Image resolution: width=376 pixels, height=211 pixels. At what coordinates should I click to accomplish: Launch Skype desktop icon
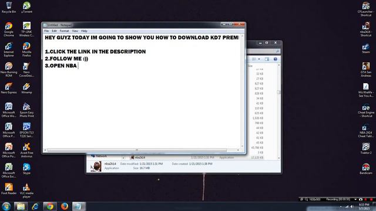pos(26,169)
